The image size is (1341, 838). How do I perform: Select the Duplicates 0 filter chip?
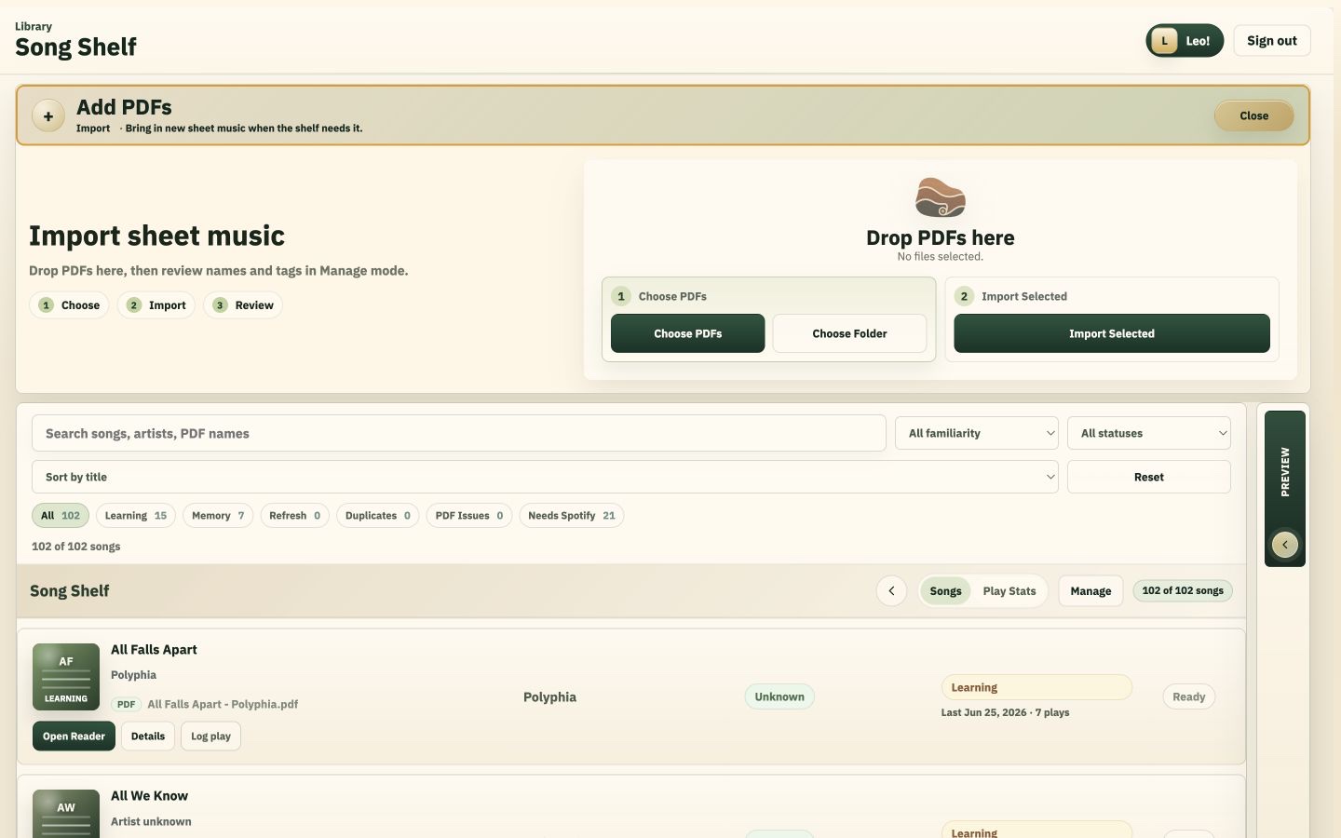[377, 516]
